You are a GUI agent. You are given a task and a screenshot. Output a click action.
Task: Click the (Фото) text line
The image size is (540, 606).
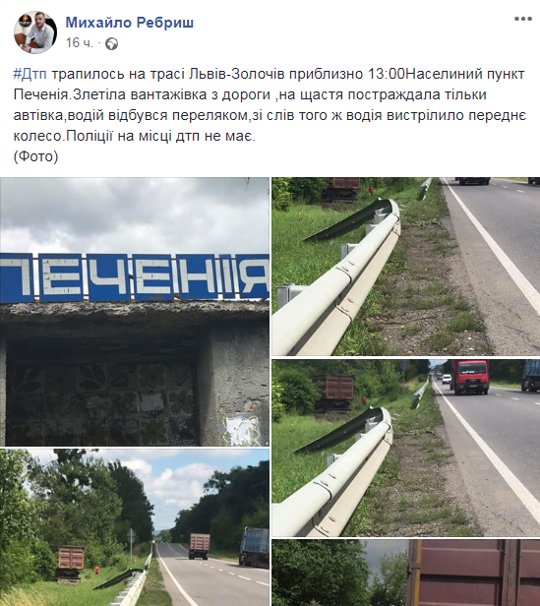[x=35, y=157]
